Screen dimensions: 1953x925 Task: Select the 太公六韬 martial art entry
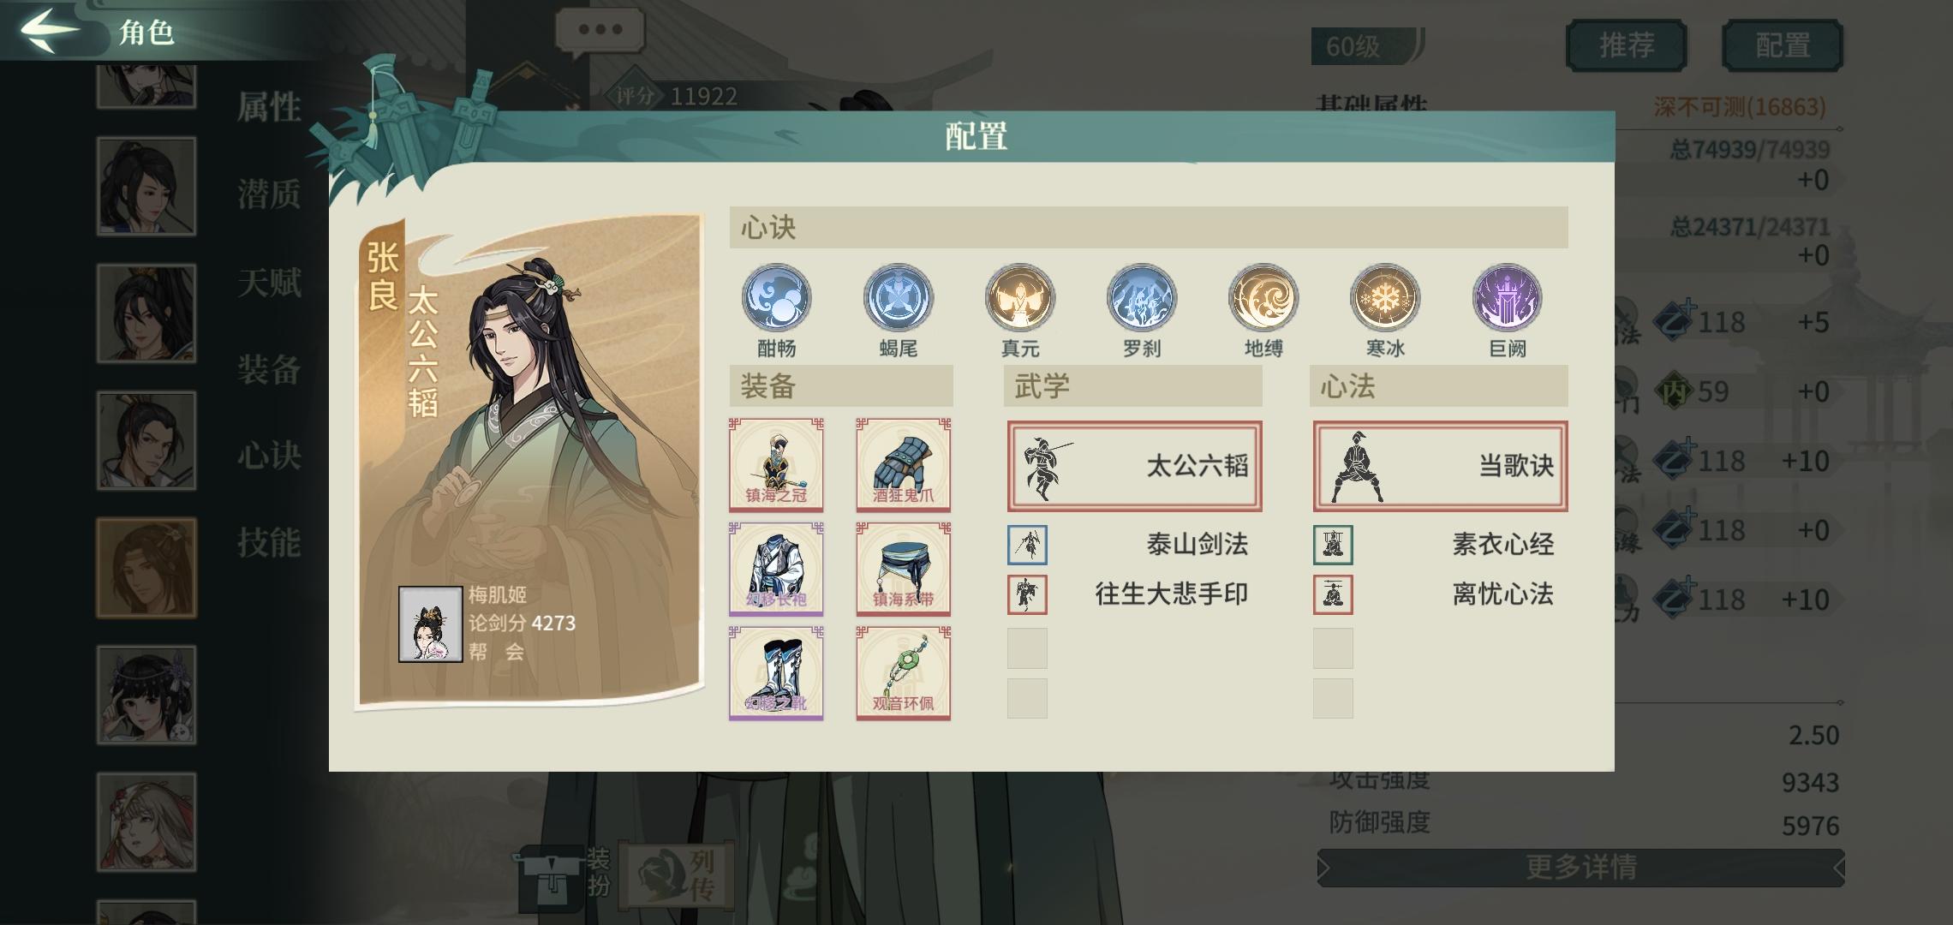(x=1134, y=466)
